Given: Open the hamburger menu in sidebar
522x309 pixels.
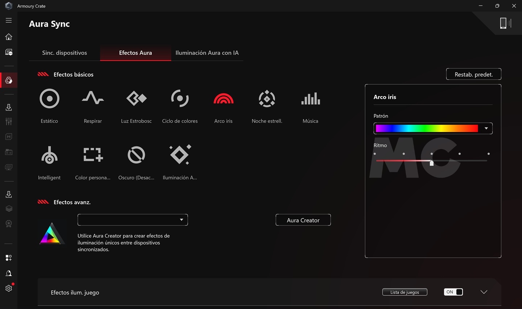Looking at the screenshot, I should (x=9, y=20).
